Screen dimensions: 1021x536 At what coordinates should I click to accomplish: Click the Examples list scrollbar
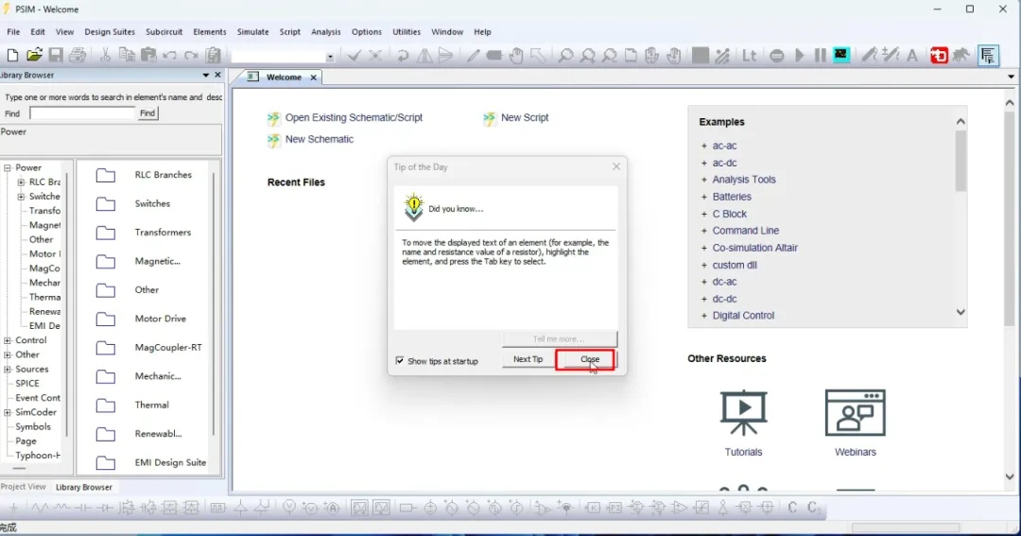(960, 161)
